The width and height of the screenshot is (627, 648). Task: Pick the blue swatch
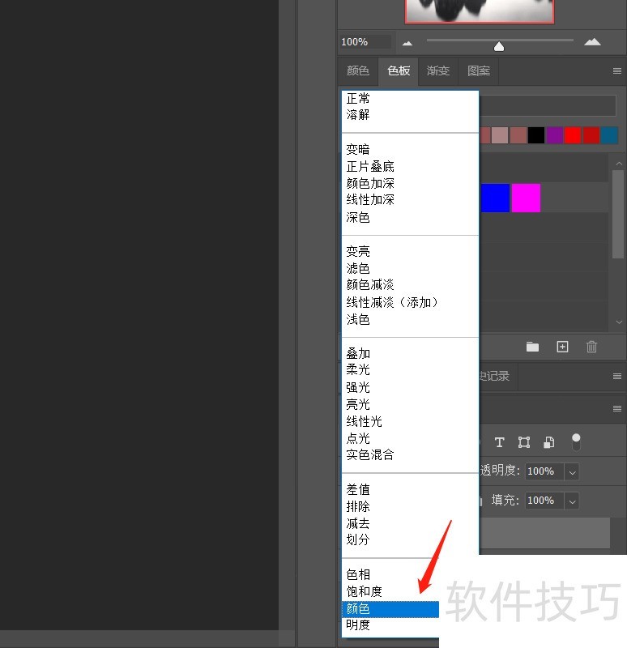tap(495, 198)
